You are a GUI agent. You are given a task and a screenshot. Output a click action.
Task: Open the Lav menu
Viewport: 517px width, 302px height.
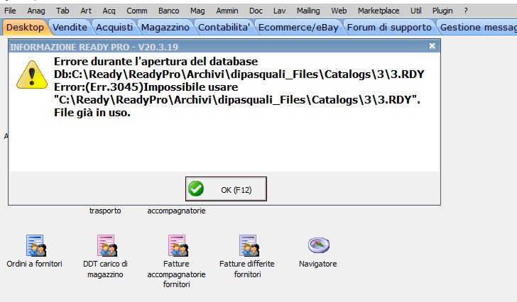[279, 11]
